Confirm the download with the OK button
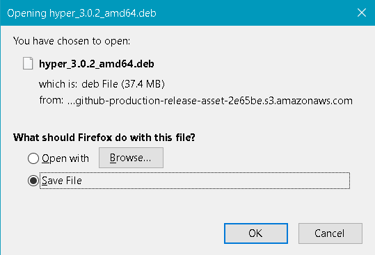 (256, 233)
